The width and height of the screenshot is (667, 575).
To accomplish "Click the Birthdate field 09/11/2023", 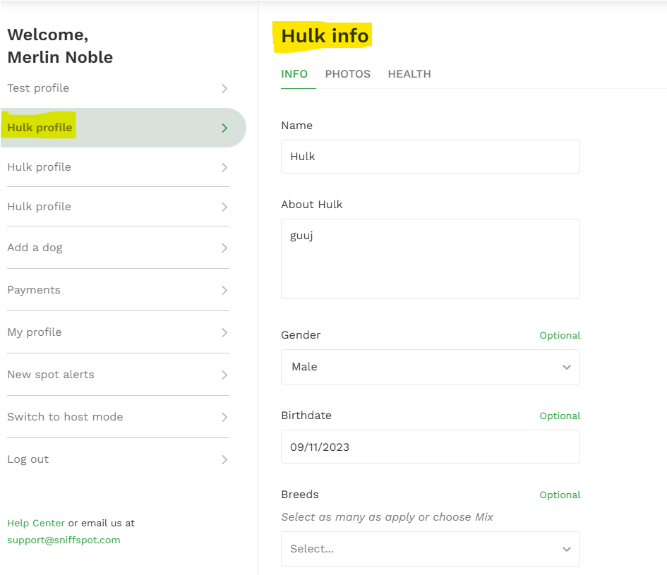I will pyautogui.click(x=431, y=447).
